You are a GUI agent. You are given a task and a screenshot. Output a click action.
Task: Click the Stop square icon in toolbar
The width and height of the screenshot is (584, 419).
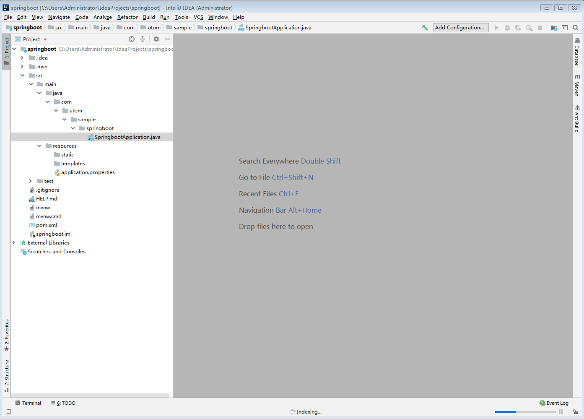(x=540, y=28)
